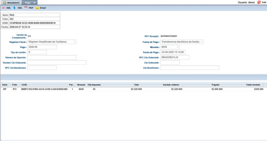The image size is (267, 141).
Task: Click the view XML code icon
Action: click(x=3, y=7)
